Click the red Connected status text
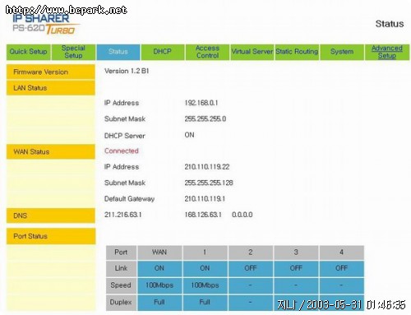Viewport: 411px width, 315px height. click(122, 151)
